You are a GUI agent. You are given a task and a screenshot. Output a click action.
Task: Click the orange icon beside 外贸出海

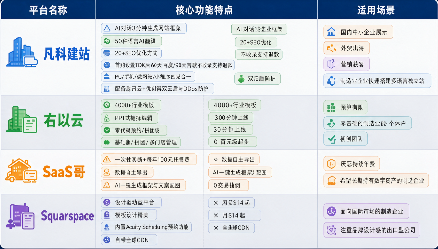[x=332, y=48]
